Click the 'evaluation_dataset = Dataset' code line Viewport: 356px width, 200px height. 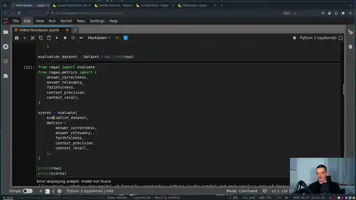pyautogui.click(x=86, y=57)
